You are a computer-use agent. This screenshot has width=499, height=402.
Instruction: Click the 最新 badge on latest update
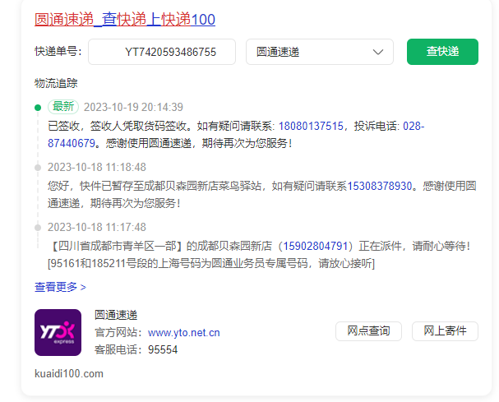pyautogui.click(x=63, y=107)
